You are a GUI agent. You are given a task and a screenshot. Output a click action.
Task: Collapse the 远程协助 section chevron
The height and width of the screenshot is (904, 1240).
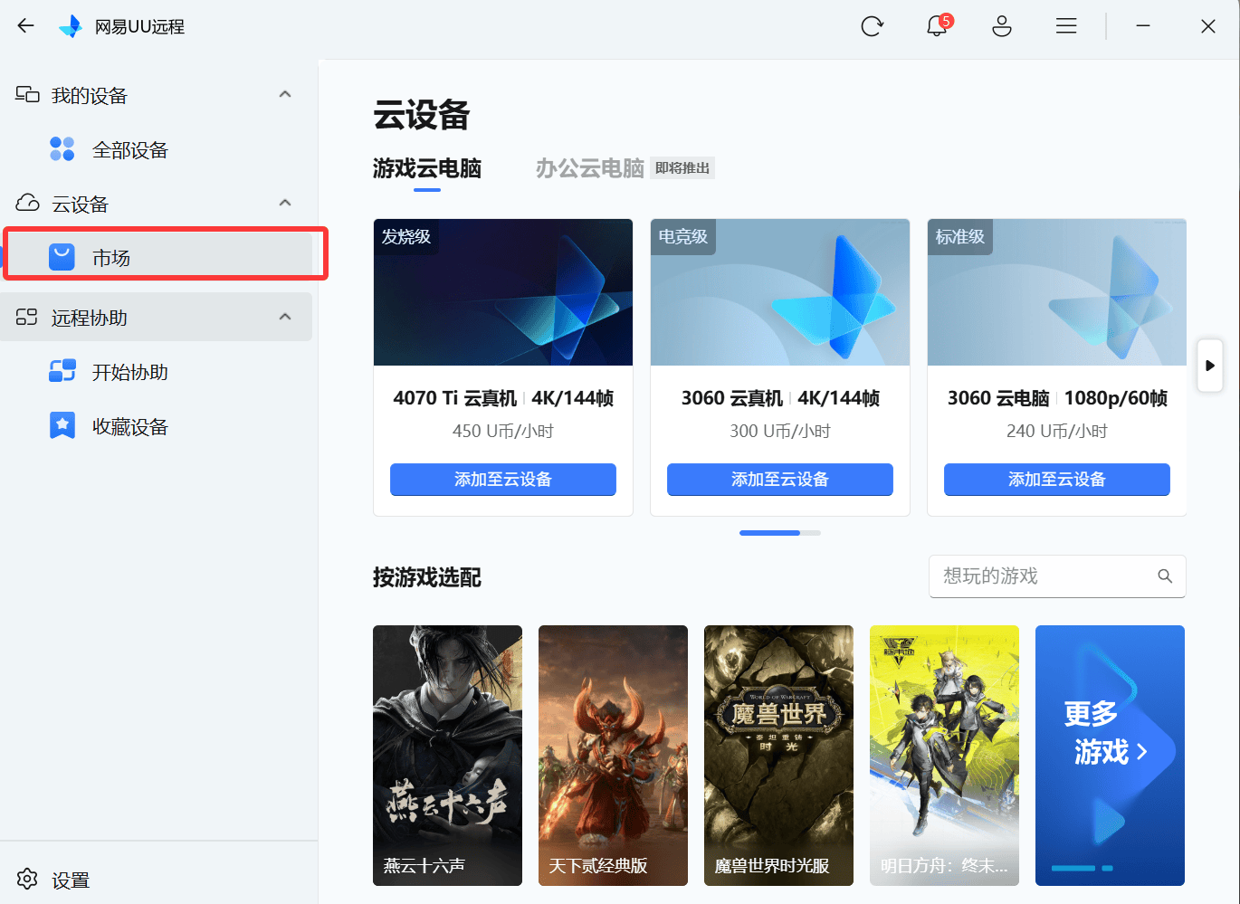click(285, 317)
